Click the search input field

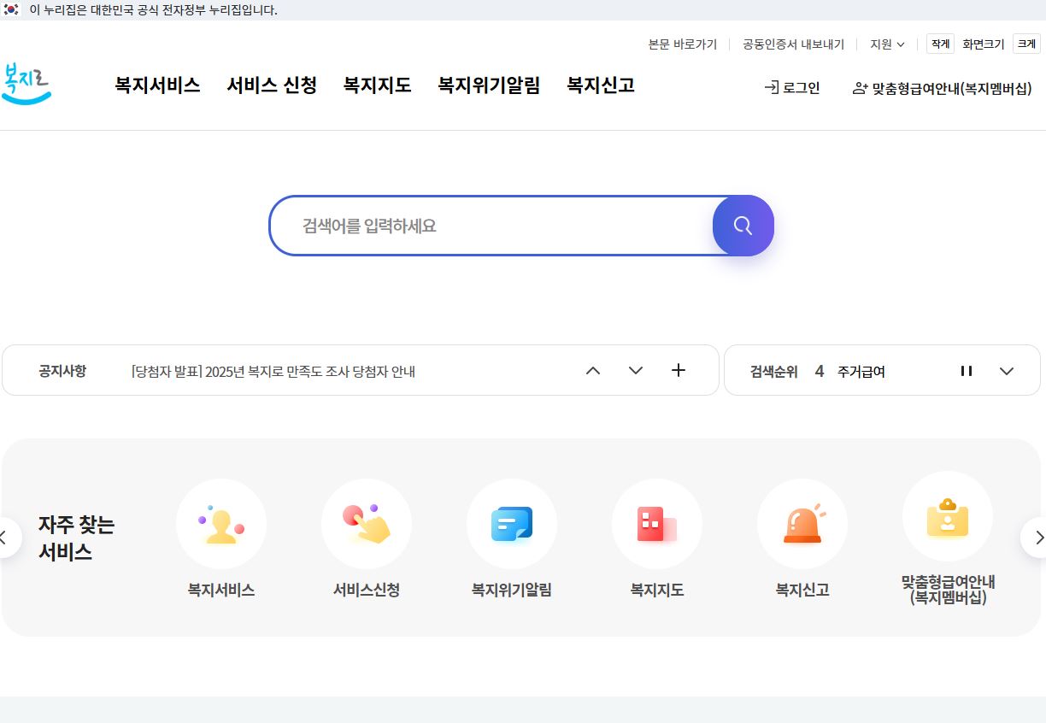click(487, 226)
